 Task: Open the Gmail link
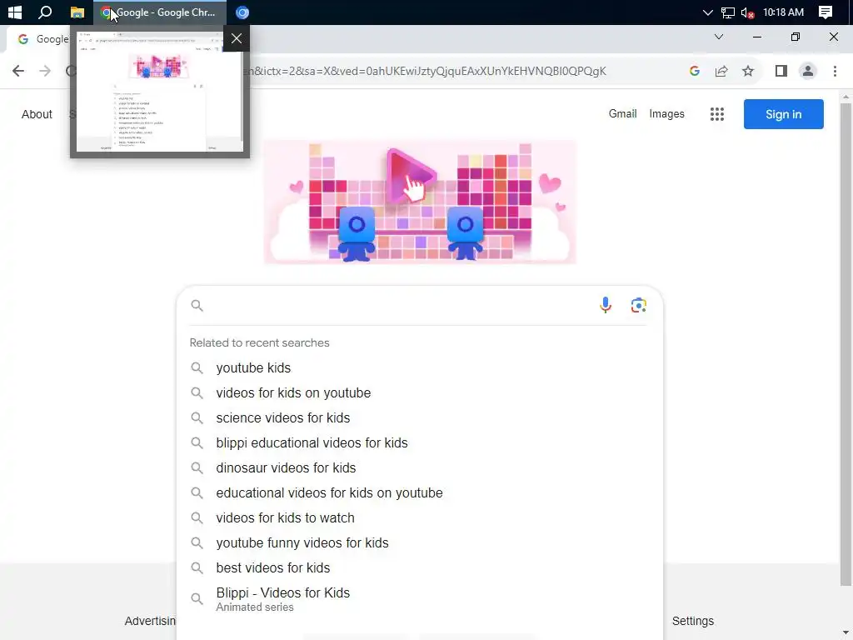[x=622, y=113]
